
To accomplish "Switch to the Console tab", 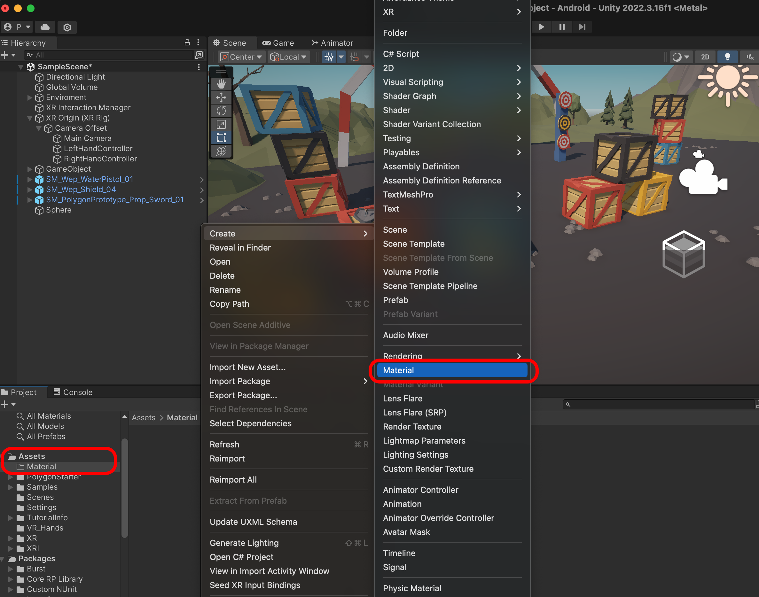I will point(73,392).
